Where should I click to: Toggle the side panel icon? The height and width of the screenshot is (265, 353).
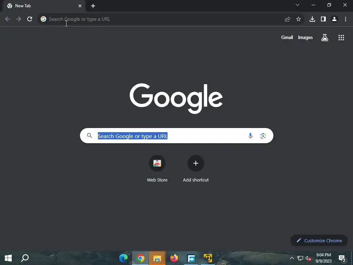323,19
